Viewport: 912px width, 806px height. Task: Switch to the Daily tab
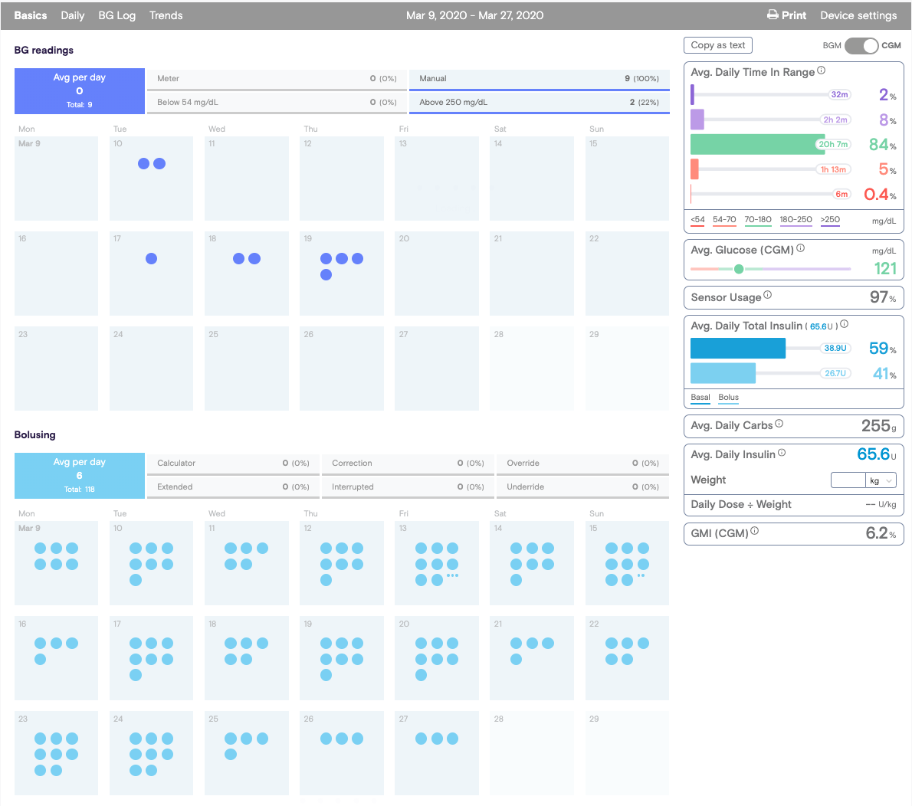coord(73,15)
